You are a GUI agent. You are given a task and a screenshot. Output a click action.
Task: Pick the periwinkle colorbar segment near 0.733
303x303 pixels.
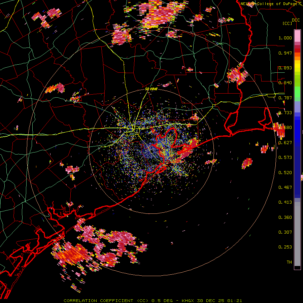click(x=297, y=107)
